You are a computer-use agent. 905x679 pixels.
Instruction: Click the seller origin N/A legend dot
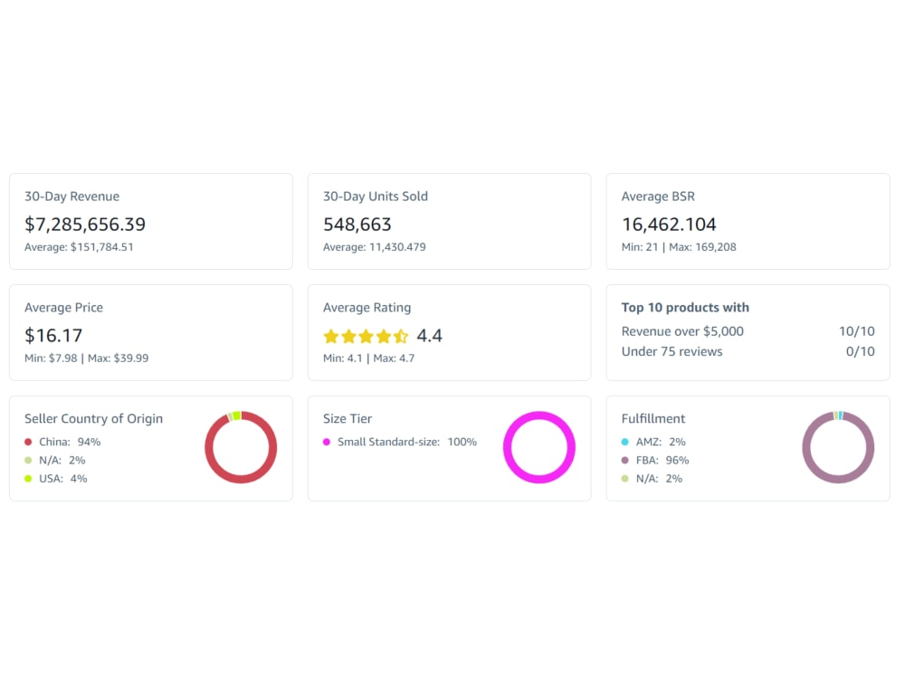28,461
